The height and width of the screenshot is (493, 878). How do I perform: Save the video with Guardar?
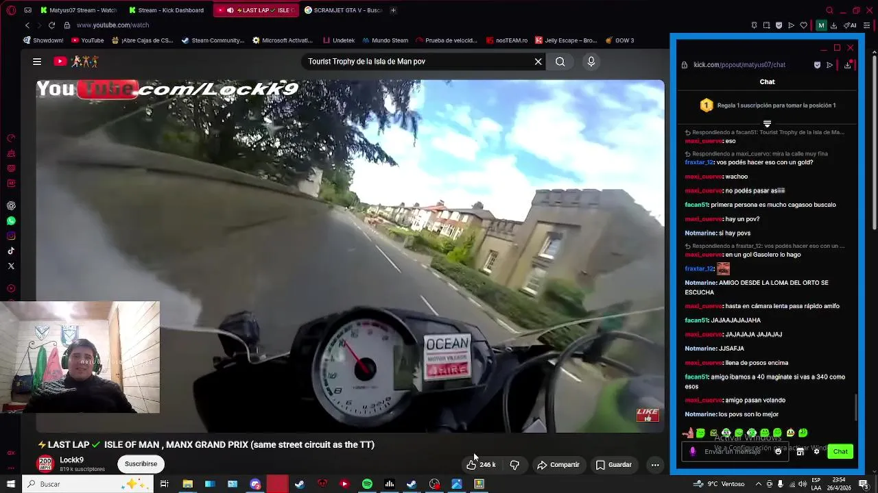coord(613,465)
